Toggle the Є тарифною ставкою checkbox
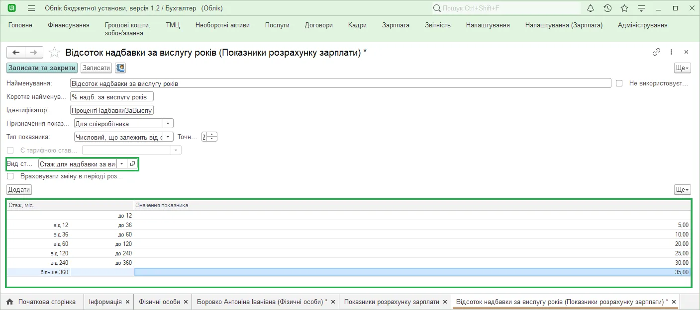 10,150
